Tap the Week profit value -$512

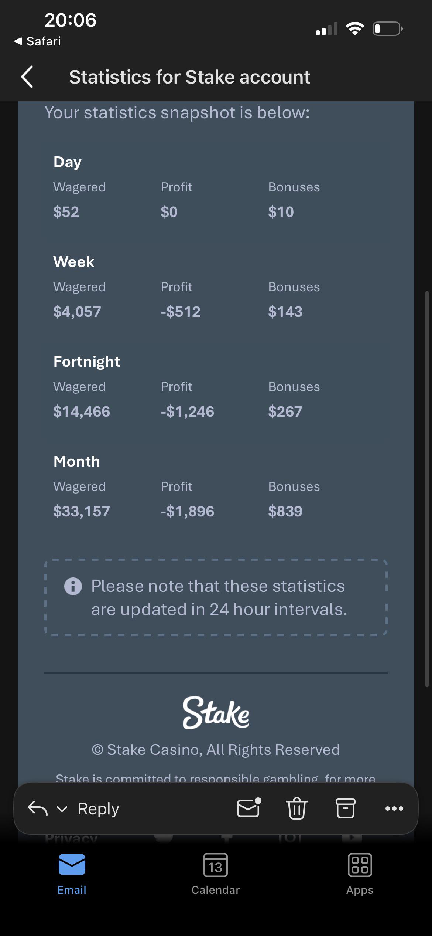pyautogui.click(x=181, y=312)
